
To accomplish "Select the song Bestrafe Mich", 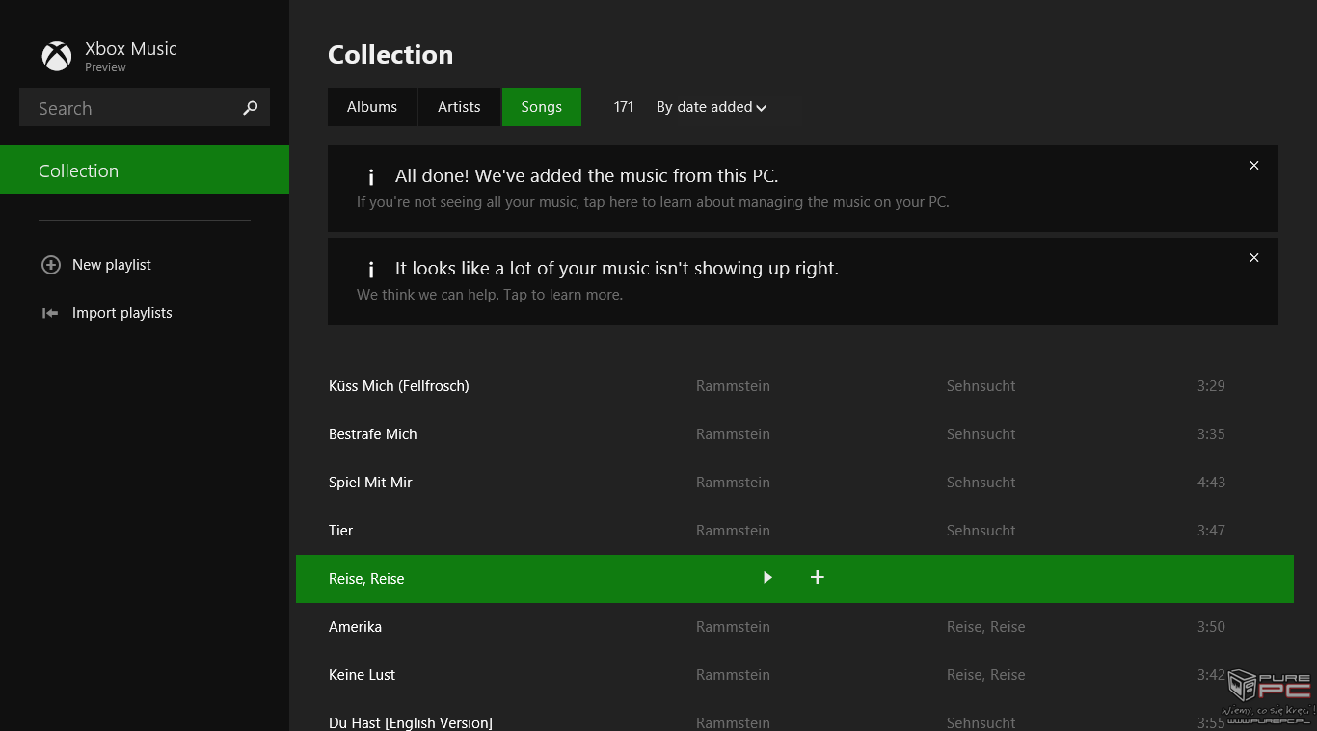I will 373,434.
